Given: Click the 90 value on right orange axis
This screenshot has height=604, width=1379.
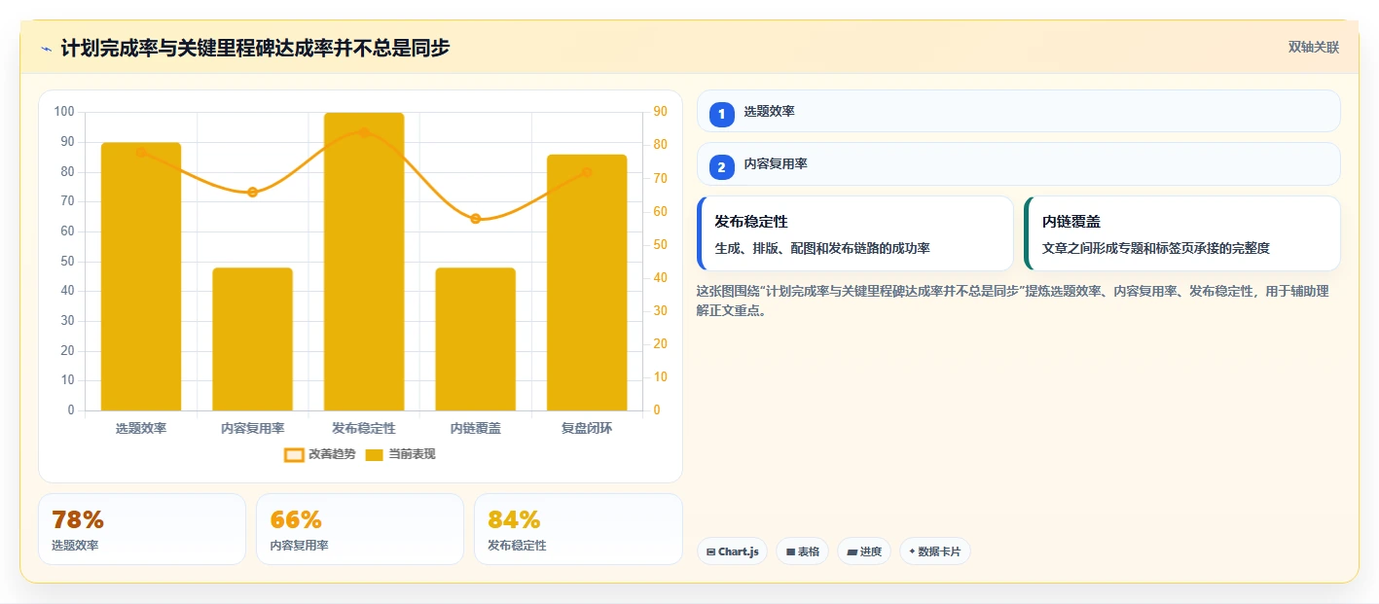Looking at the screenshot, I should tap(660, 112).
